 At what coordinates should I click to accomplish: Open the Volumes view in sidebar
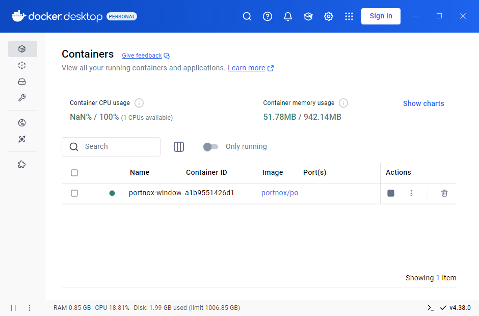tap(22, 82)
